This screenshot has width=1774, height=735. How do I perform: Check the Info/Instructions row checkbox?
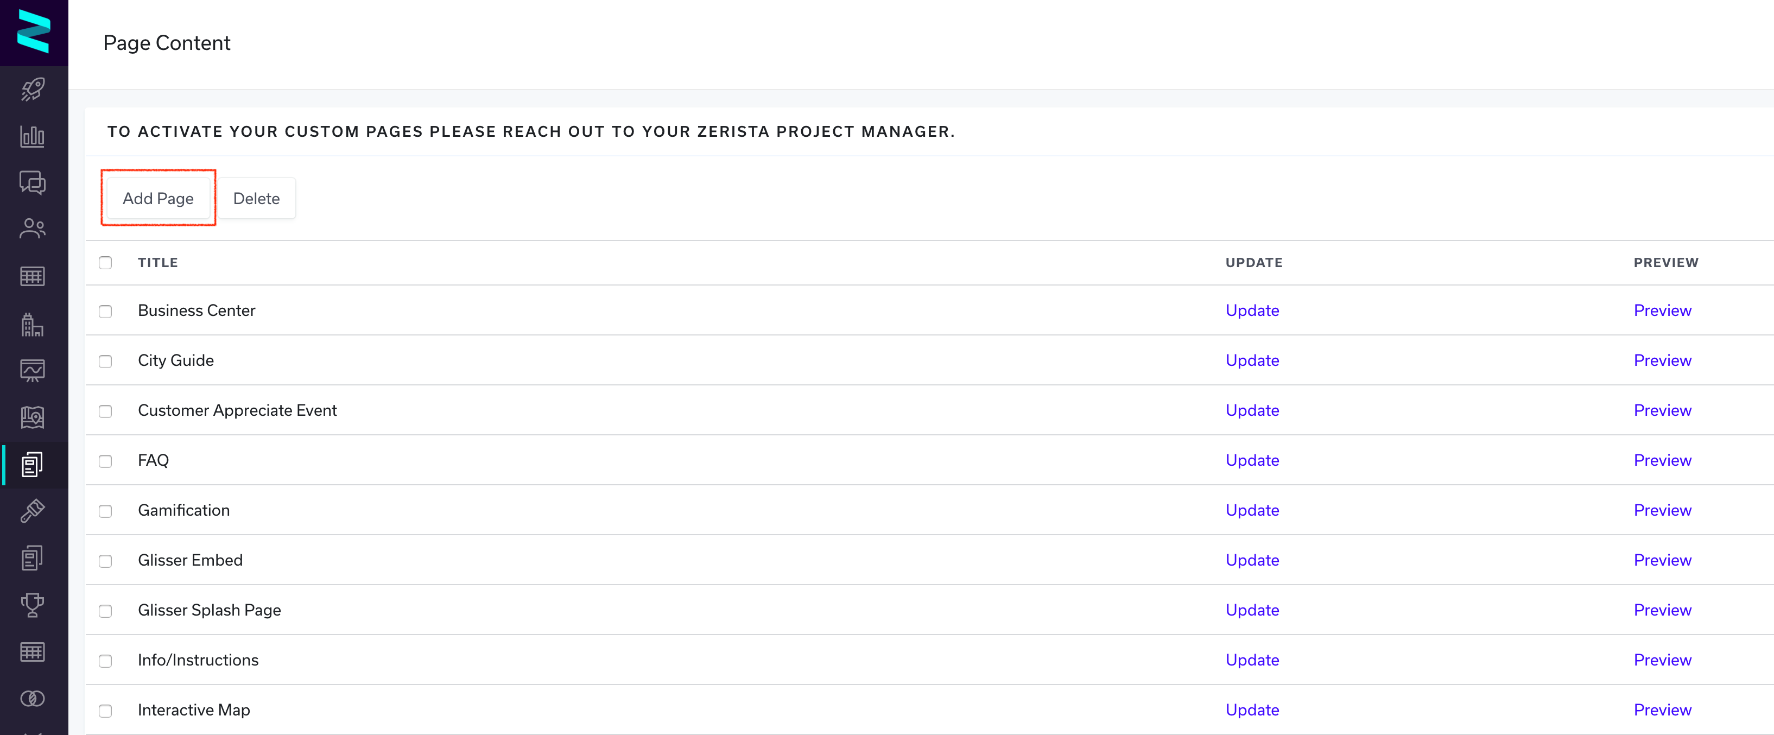[x=105, y=661]
